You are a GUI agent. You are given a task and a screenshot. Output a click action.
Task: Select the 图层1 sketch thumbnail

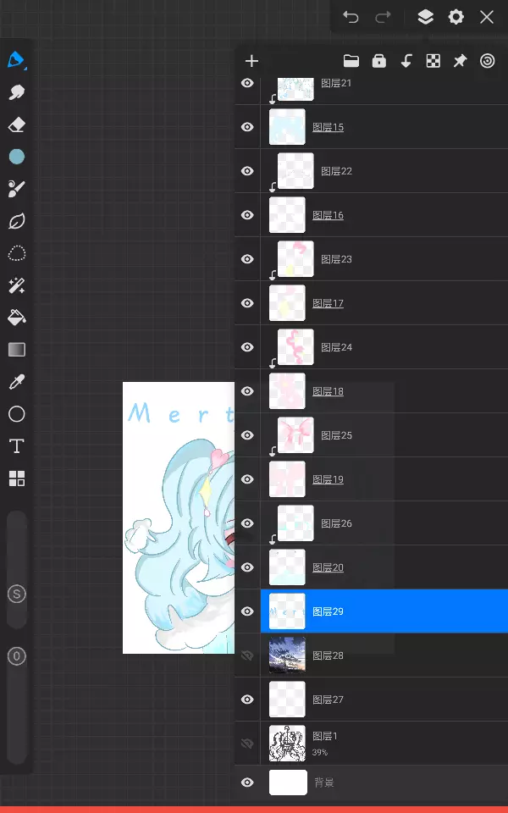pyautogui.click(x=287, y=744)
